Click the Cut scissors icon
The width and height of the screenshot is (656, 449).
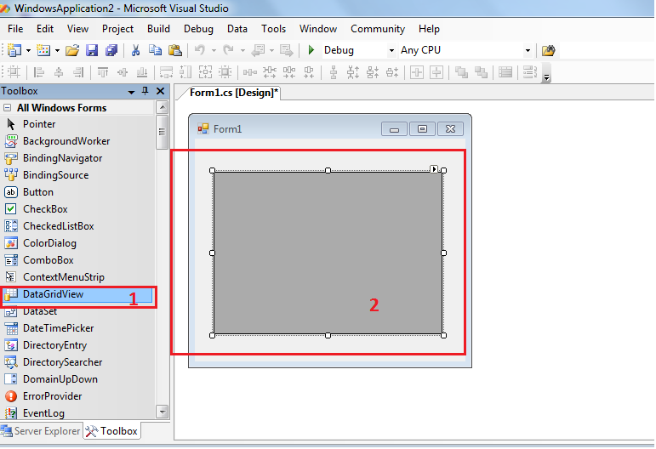tap(134, 50)
